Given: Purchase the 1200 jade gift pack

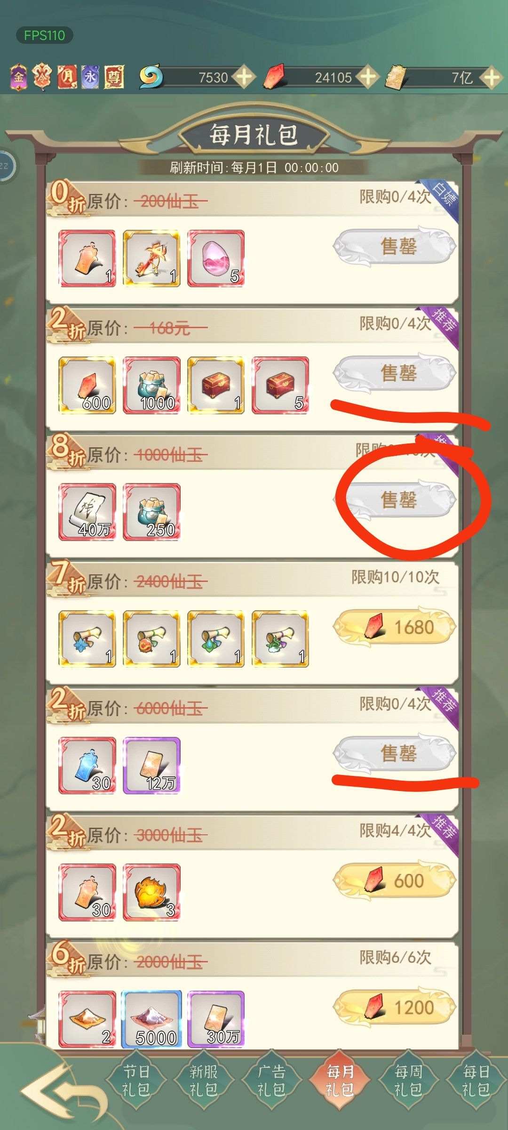Looking at the screenshot, I should pos(395,1007).
